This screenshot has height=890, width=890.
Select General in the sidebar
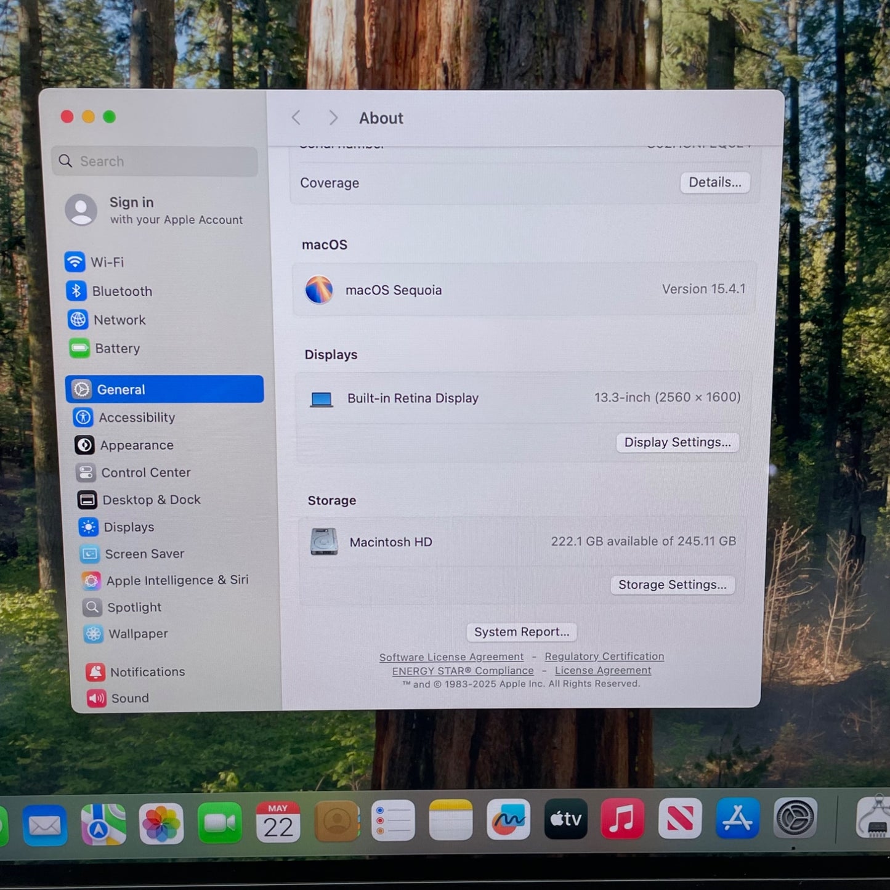[x=164, y=389]
